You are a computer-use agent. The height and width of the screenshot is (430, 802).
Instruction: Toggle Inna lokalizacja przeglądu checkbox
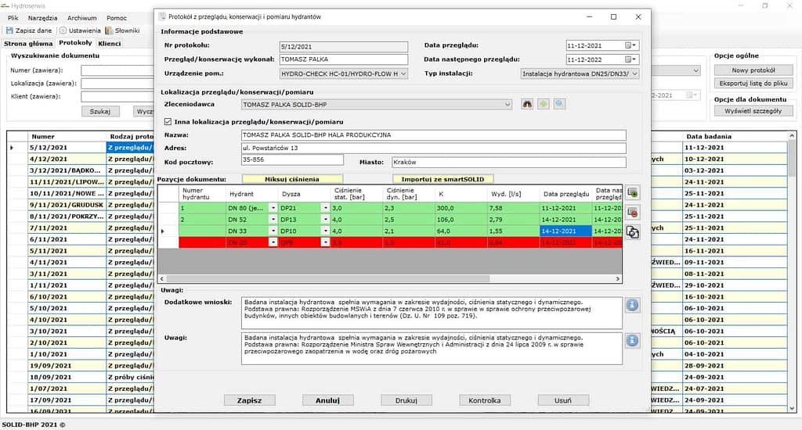(x=168, y=122)
